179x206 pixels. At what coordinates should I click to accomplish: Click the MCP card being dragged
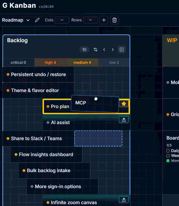(95, 104)
